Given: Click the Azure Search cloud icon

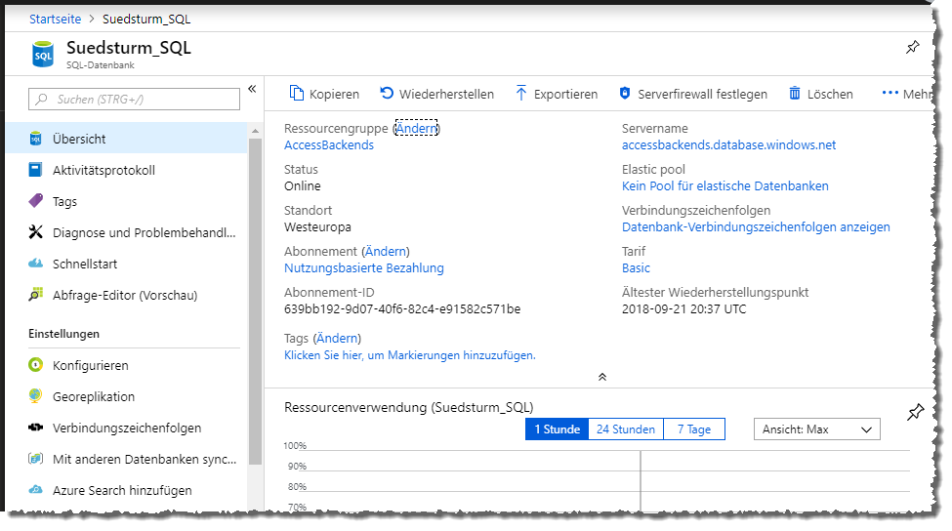Looking at the screenshot, I should coord(36,489).
